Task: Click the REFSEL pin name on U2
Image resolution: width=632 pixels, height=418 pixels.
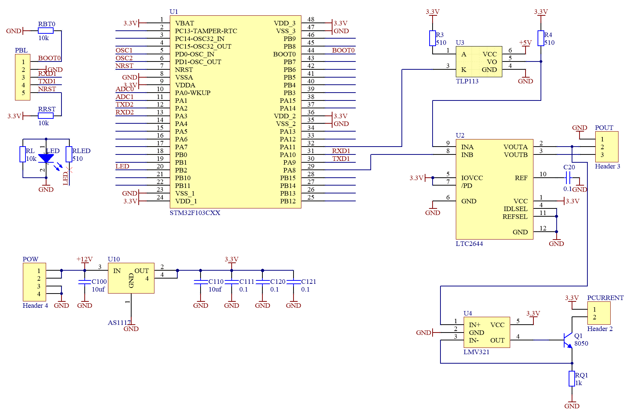Action: (515, 217)
